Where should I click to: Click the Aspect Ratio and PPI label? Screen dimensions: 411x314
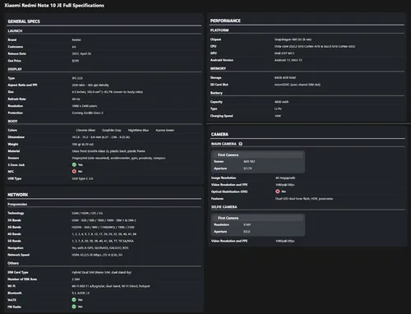coord(22,85)
